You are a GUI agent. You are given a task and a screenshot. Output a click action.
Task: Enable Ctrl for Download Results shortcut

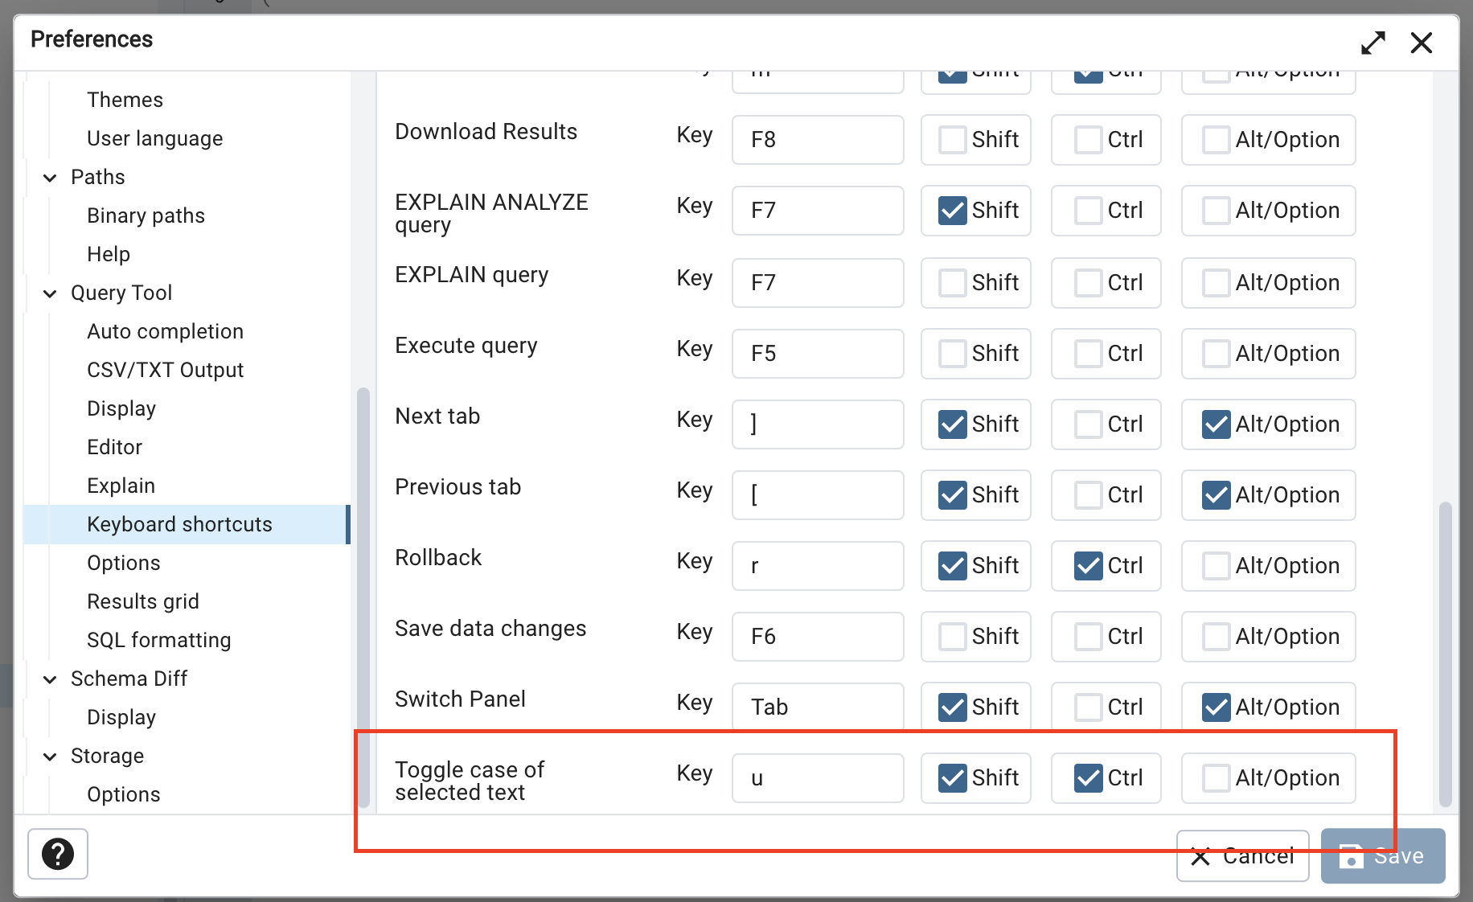pyautogui.click(x=1087, y=139)
